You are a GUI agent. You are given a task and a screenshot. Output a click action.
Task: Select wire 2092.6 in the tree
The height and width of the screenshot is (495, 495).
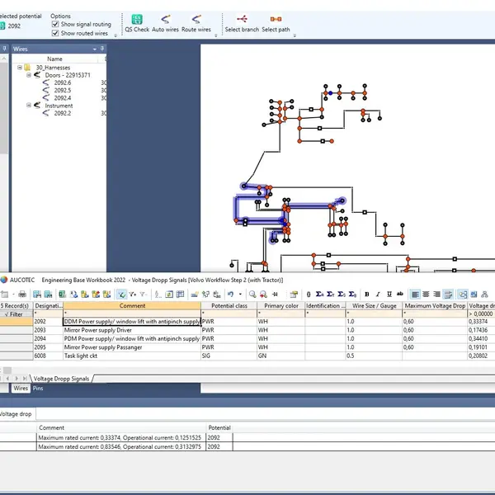pos(62,83)
